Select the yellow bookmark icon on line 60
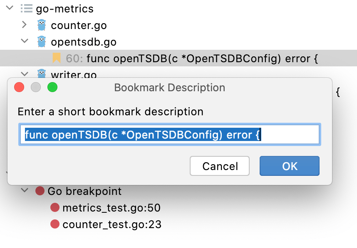 pyautogui.click(x=57, y=58)
